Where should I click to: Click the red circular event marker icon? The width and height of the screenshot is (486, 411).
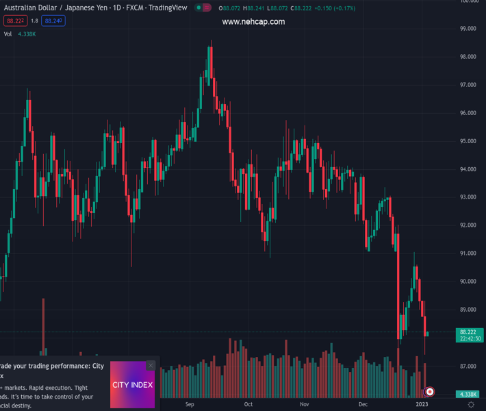430,392
